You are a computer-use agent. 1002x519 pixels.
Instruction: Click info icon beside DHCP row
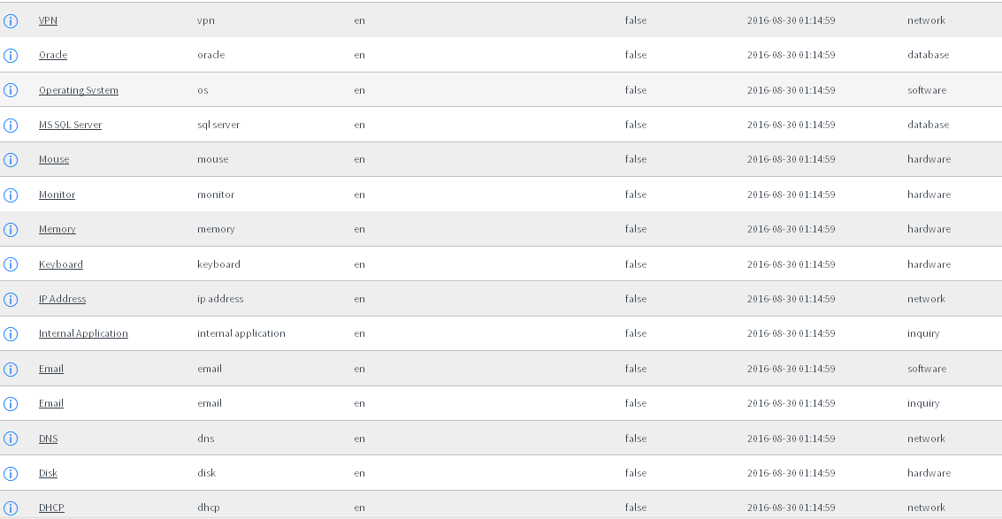[x=11, y=508]
